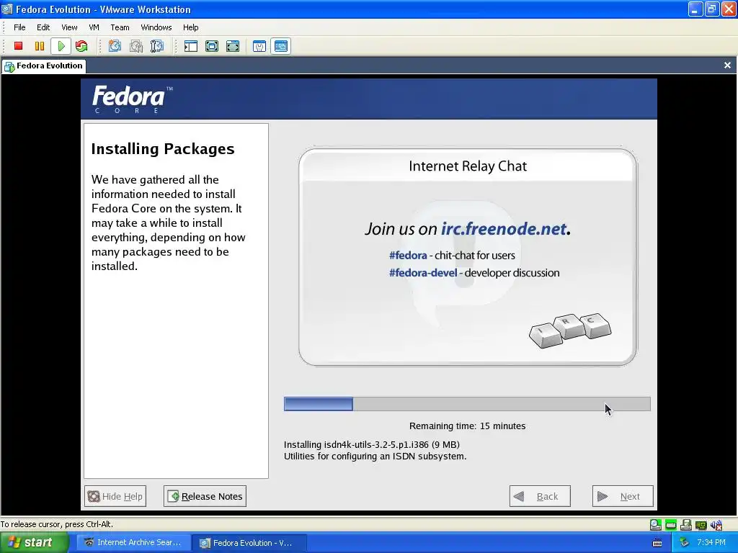The height and width of the screenshot is (553, 738).
Task: Click the Summary view toolbar icon
Action: 259,46
